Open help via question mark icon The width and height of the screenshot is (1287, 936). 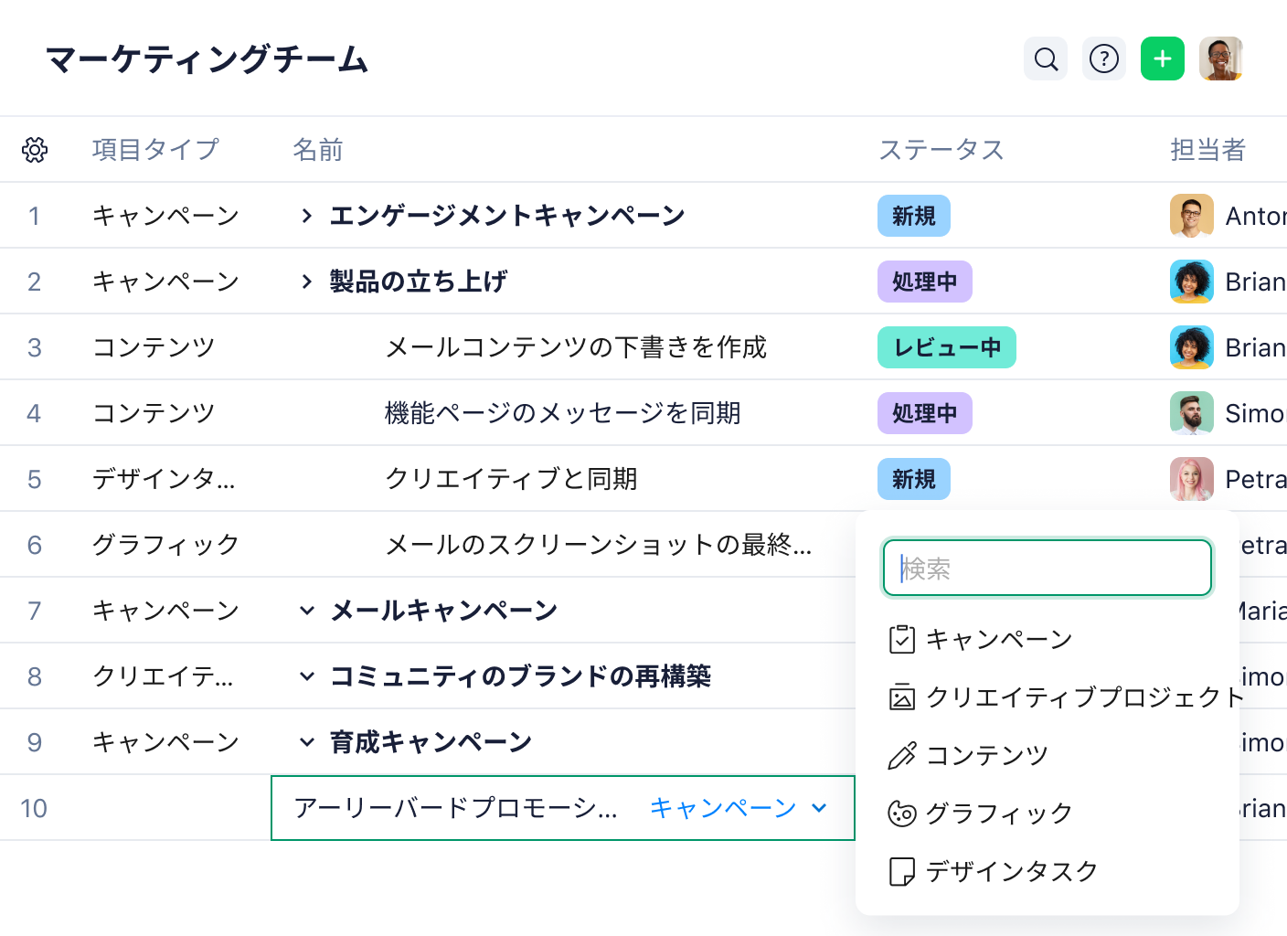click(x=1104, y=59)
